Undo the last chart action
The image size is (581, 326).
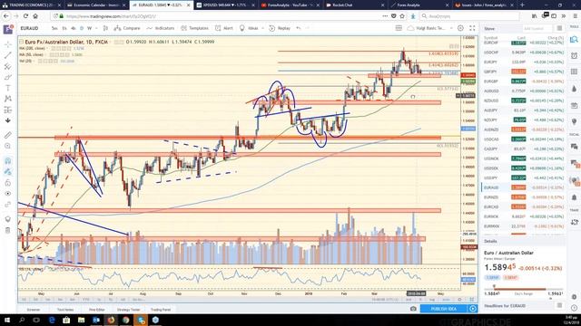coord(299,28)
